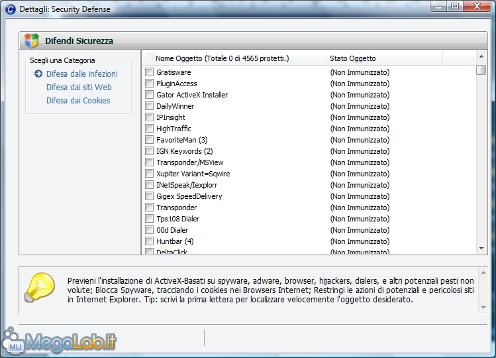Image resolution: width=496 pixels, height=358 pixels.
Task: Check the Gigex SpeedDelivery checkbox
Action: [149, 196]
